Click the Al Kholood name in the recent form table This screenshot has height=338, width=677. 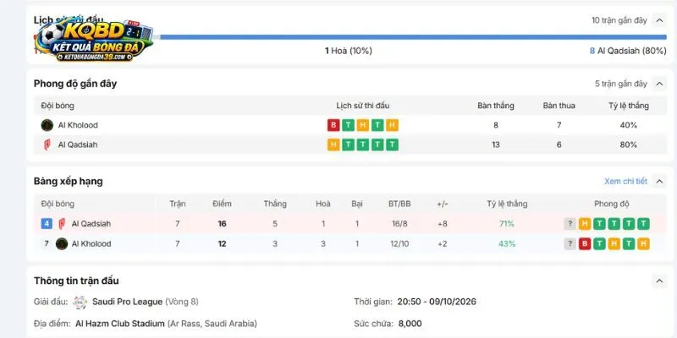78,125
